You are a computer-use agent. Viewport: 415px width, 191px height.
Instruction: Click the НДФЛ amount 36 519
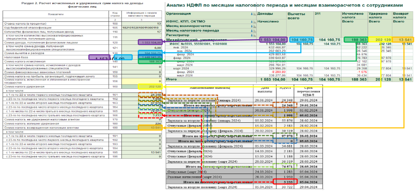tap(287, 161)
